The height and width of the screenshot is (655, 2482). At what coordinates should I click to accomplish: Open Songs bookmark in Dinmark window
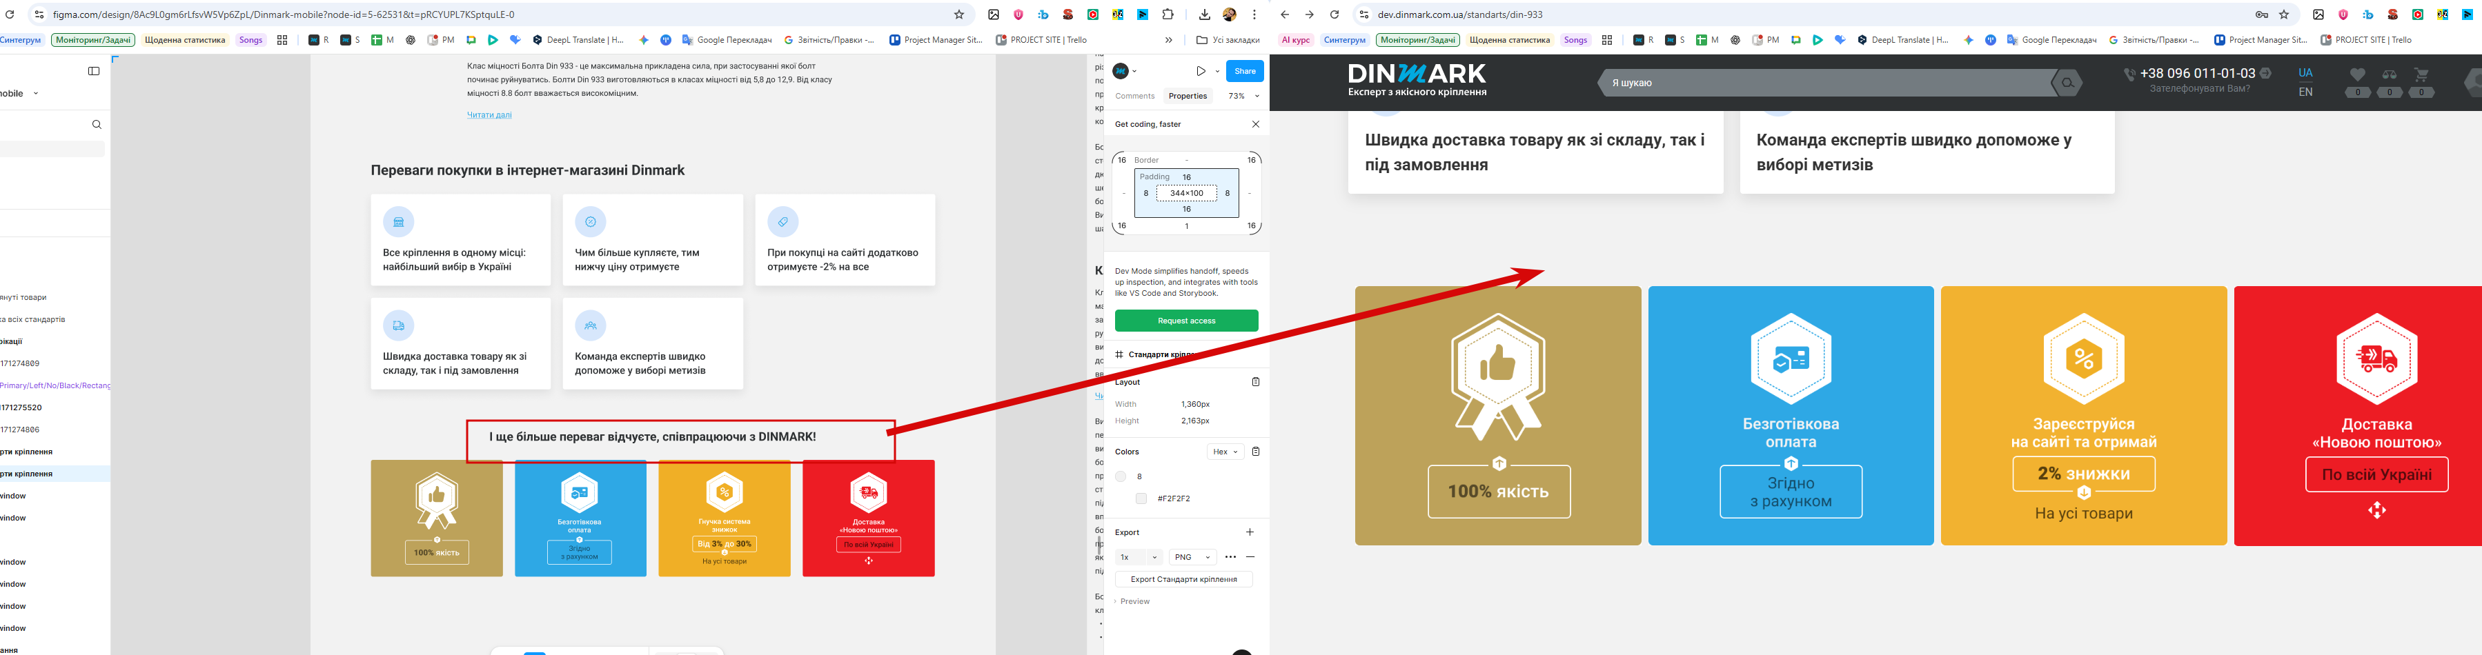click(x=1575, y=41)
